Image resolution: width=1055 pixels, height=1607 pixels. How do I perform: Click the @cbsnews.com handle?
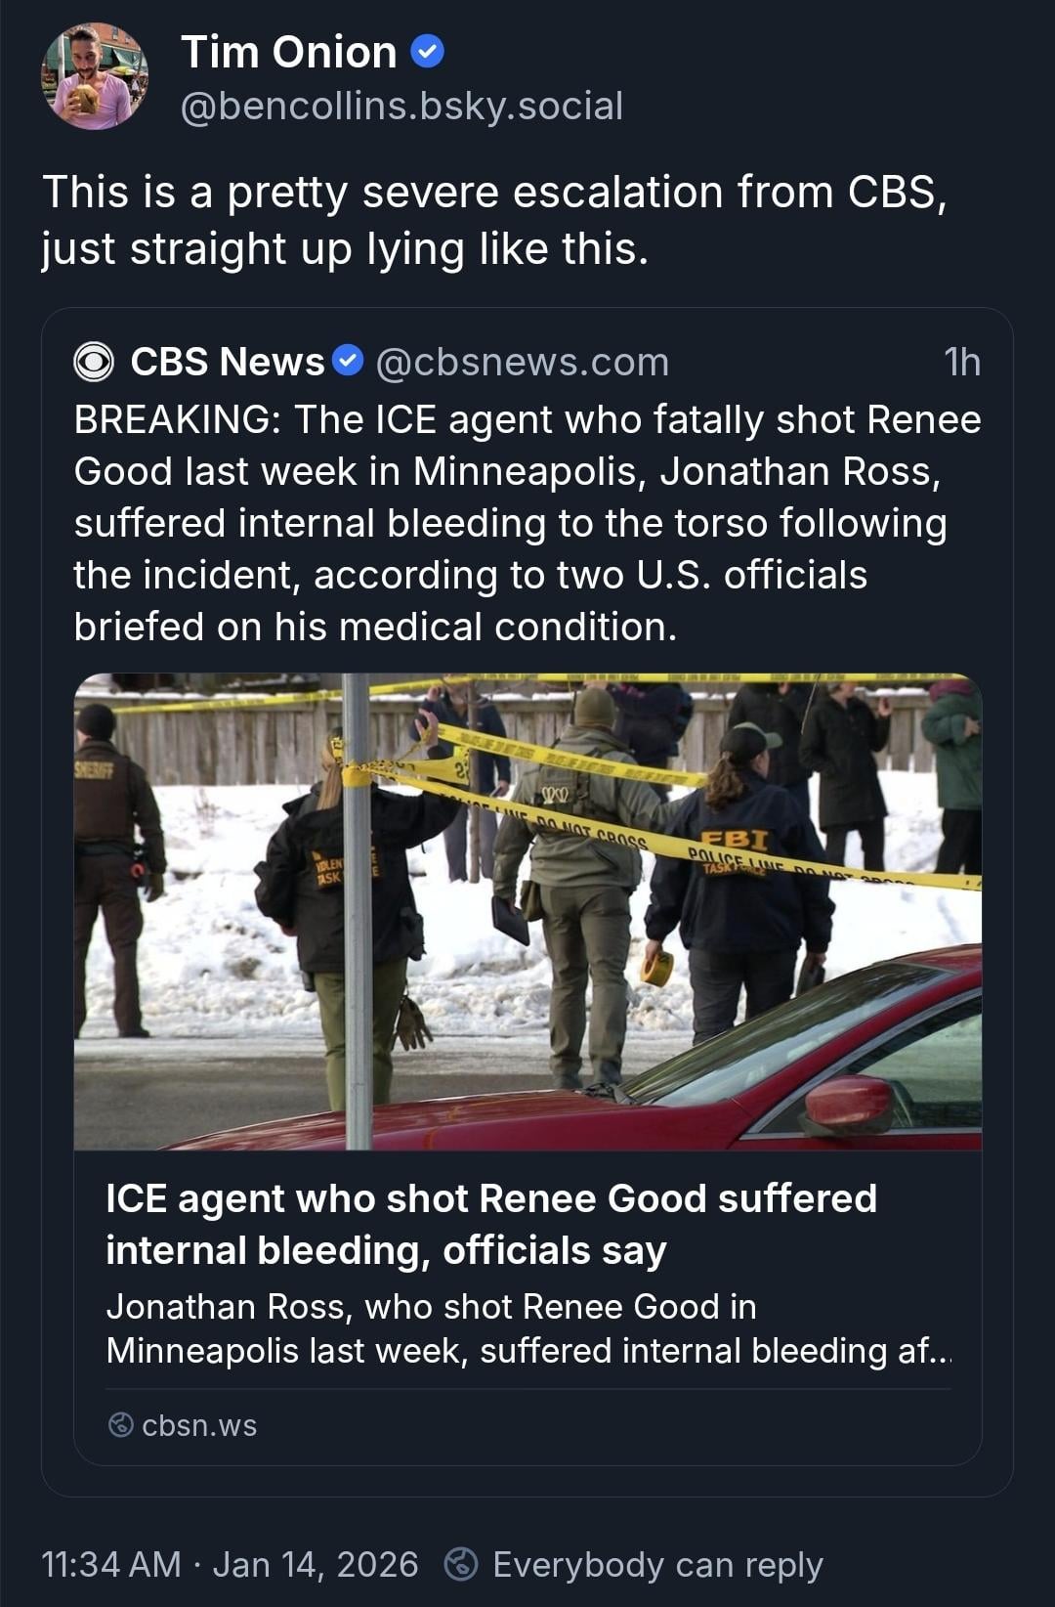click(x=523, y=362)
